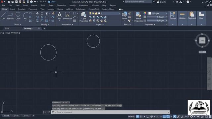Screen dimensions: 212x119
Task: Activate the Mirror tool
Action: click(x=42, y=17)
